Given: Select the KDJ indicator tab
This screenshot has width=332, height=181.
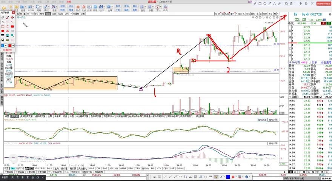Looking at the screenshot, I should [x=37, y=169].
